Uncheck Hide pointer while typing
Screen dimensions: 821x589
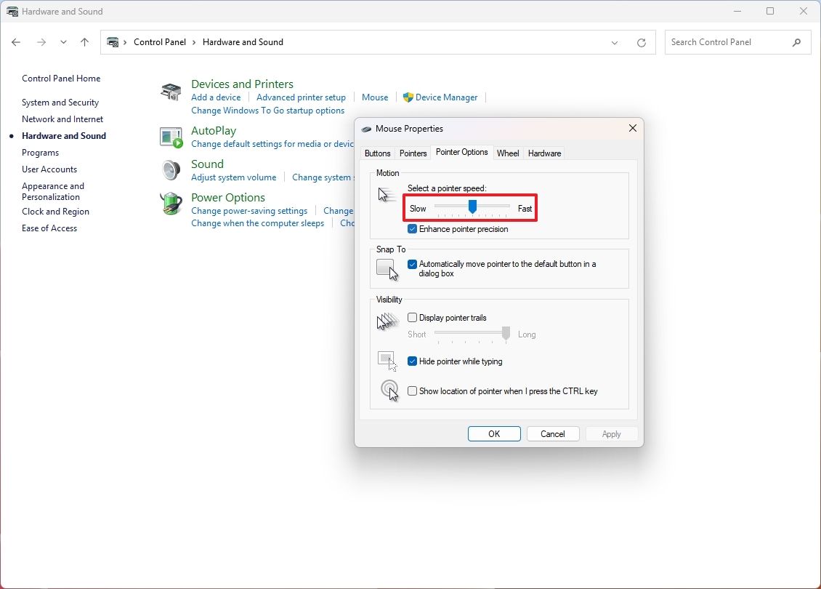click(412, 361)
